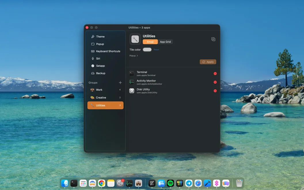Select the com.apple.ActivityMonitor bundle text

click(x=149, y=84)
